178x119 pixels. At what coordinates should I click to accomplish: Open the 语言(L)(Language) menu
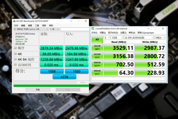coord(146,33)
